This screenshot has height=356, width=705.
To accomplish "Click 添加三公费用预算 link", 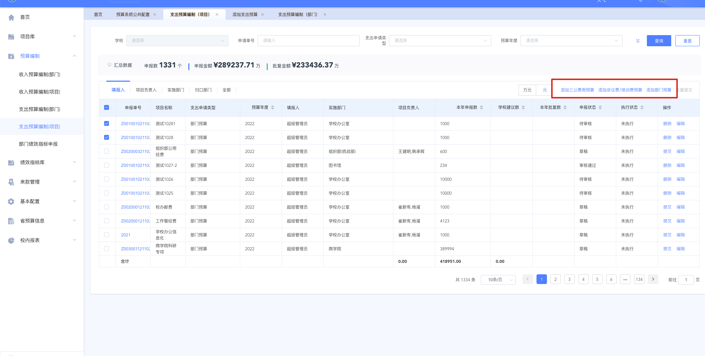I will tap(577, 90).
